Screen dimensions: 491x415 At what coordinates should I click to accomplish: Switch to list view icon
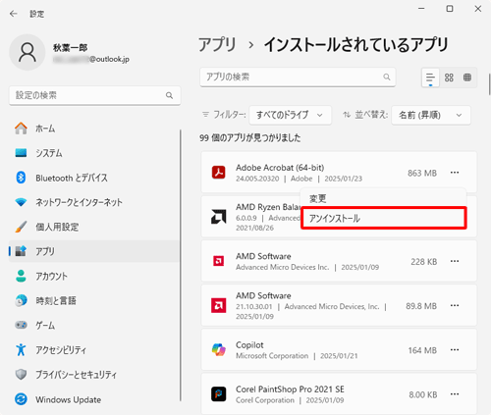pos(430,78)
